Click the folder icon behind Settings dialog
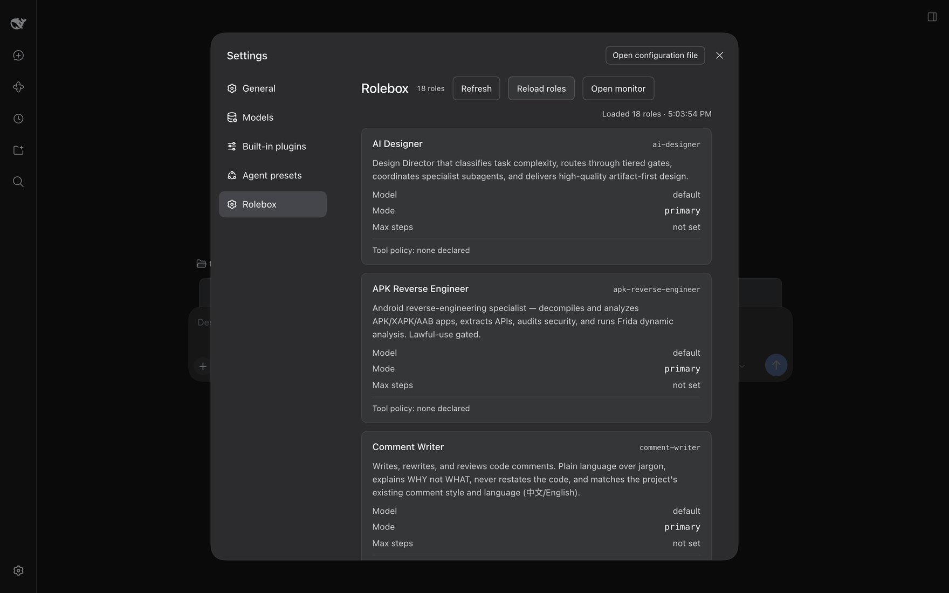Image resolution: width=949 pixels, height=593 pixels. click(x=201, y=264)
